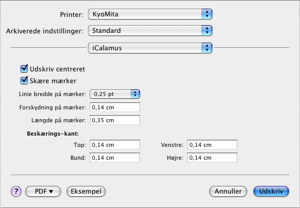Open the PDF menu button
This screenshot has width=300, height=208.
tap(43, 192)
